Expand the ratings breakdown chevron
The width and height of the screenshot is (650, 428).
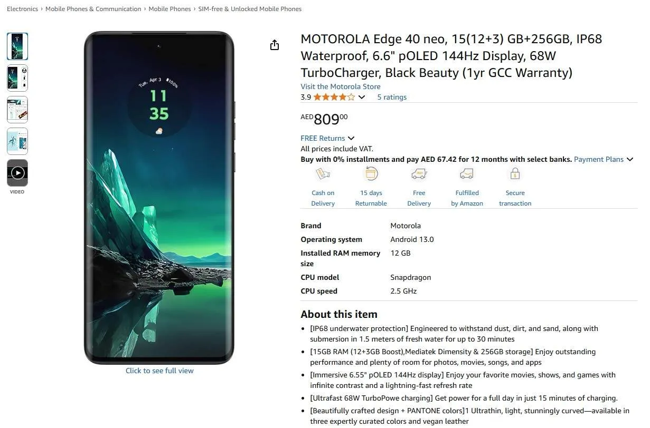point(362,97)
